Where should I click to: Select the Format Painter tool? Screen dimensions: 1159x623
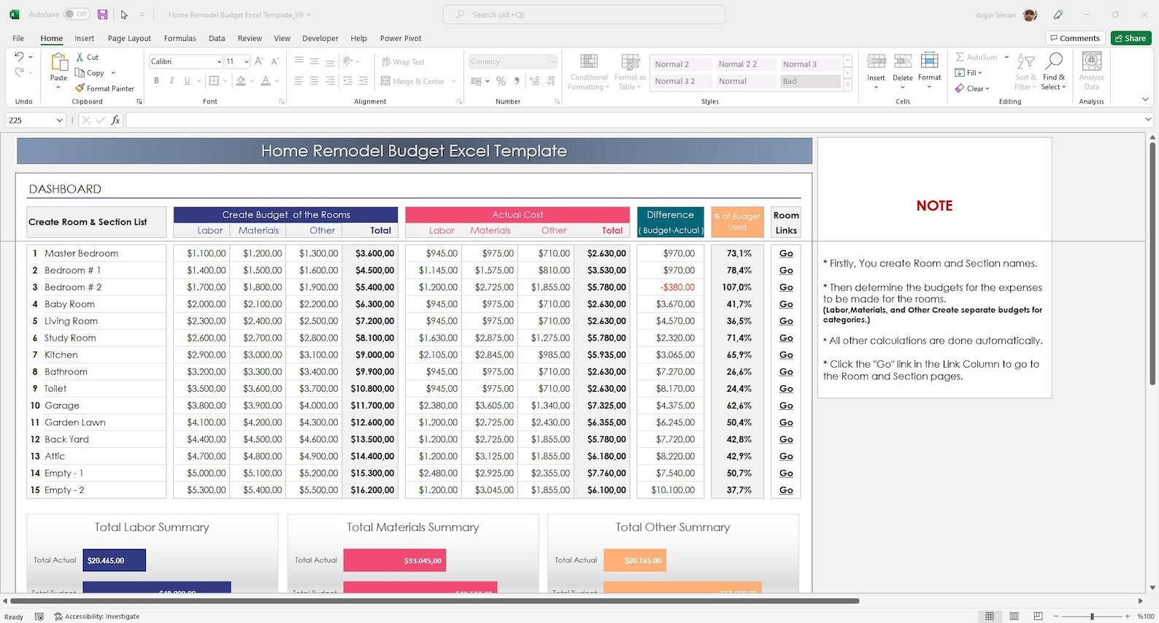pyautogui.click(x=104, y=88)
